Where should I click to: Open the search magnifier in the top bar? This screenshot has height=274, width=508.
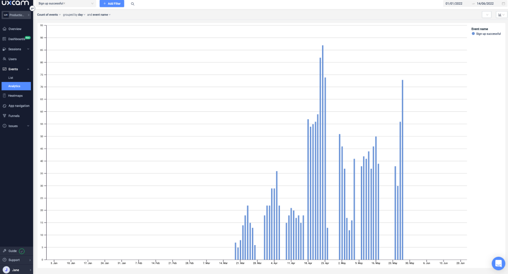pyautogui.click(x=132, y=3)
